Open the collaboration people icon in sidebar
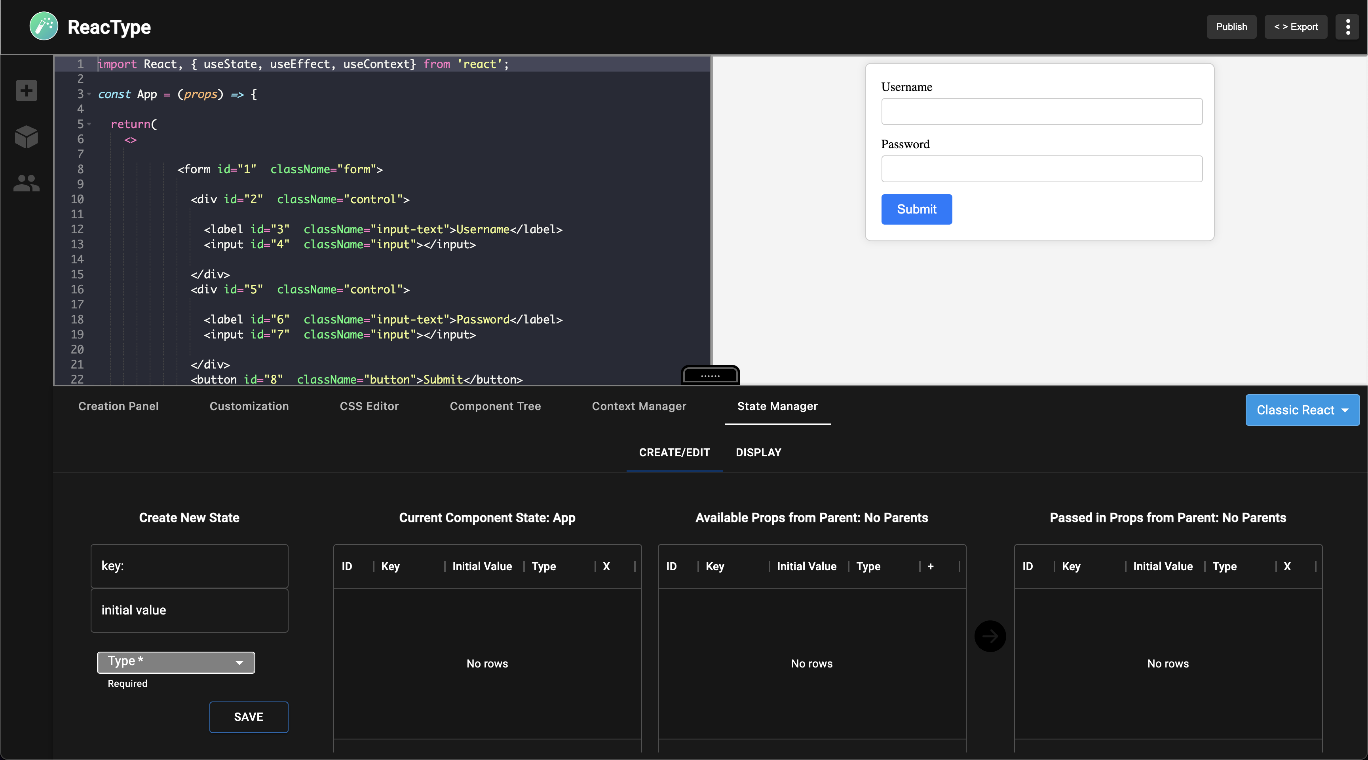 point(26,183)
